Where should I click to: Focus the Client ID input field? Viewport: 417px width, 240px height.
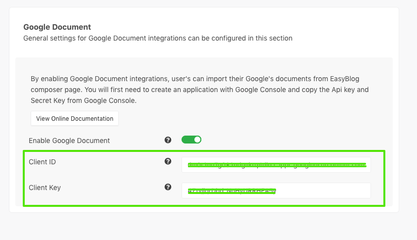[x=276, y=165]
